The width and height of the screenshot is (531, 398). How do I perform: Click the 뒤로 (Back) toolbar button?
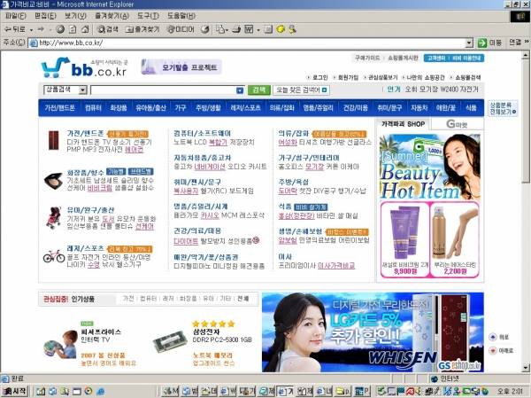click(x=14, y=29)
